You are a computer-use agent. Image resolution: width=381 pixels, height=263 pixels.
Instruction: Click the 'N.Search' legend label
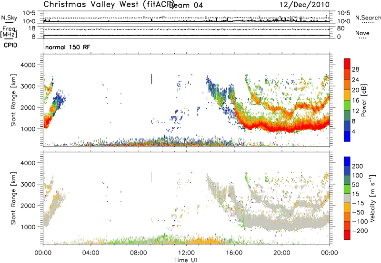[368, 18]
